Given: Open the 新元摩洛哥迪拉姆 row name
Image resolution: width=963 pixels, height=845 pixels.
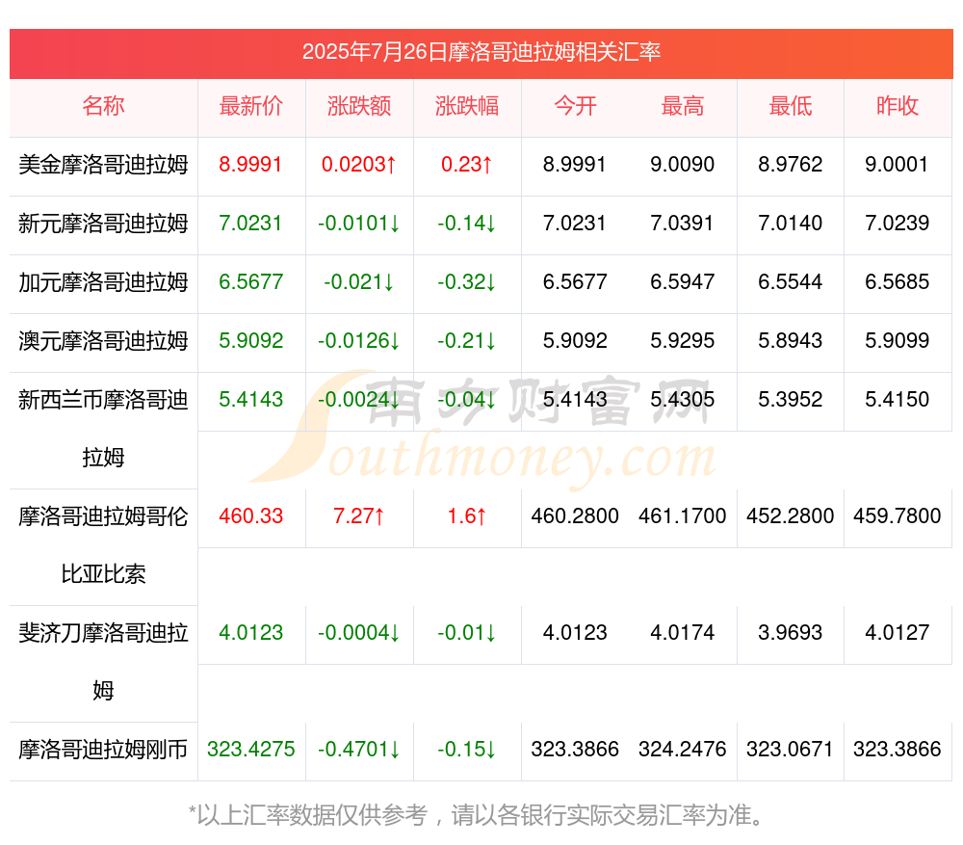Looking at the screenshot, I should (103, 224).
